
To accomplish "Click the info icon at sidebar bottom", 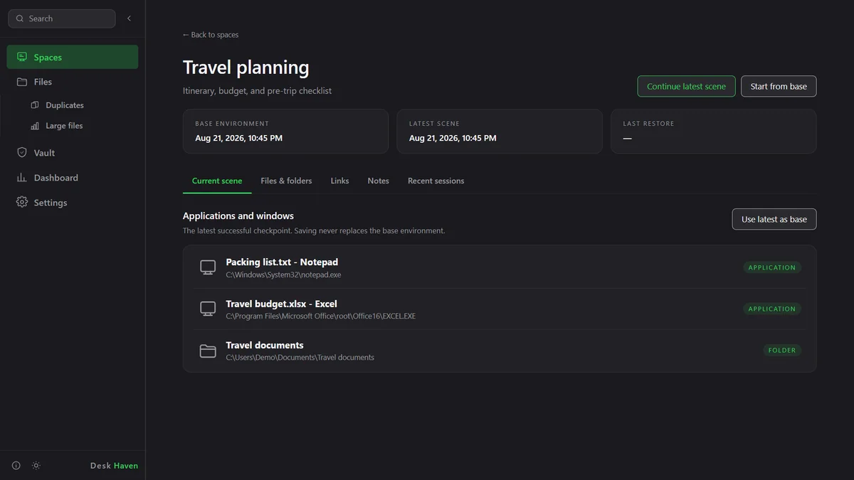I will [16, 466].
